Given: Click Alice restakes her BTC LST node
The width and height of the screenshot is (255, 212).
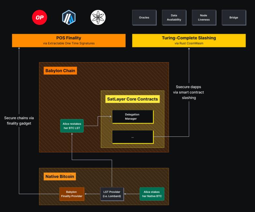Looking at the screenshot, I should tap(73, 126).
